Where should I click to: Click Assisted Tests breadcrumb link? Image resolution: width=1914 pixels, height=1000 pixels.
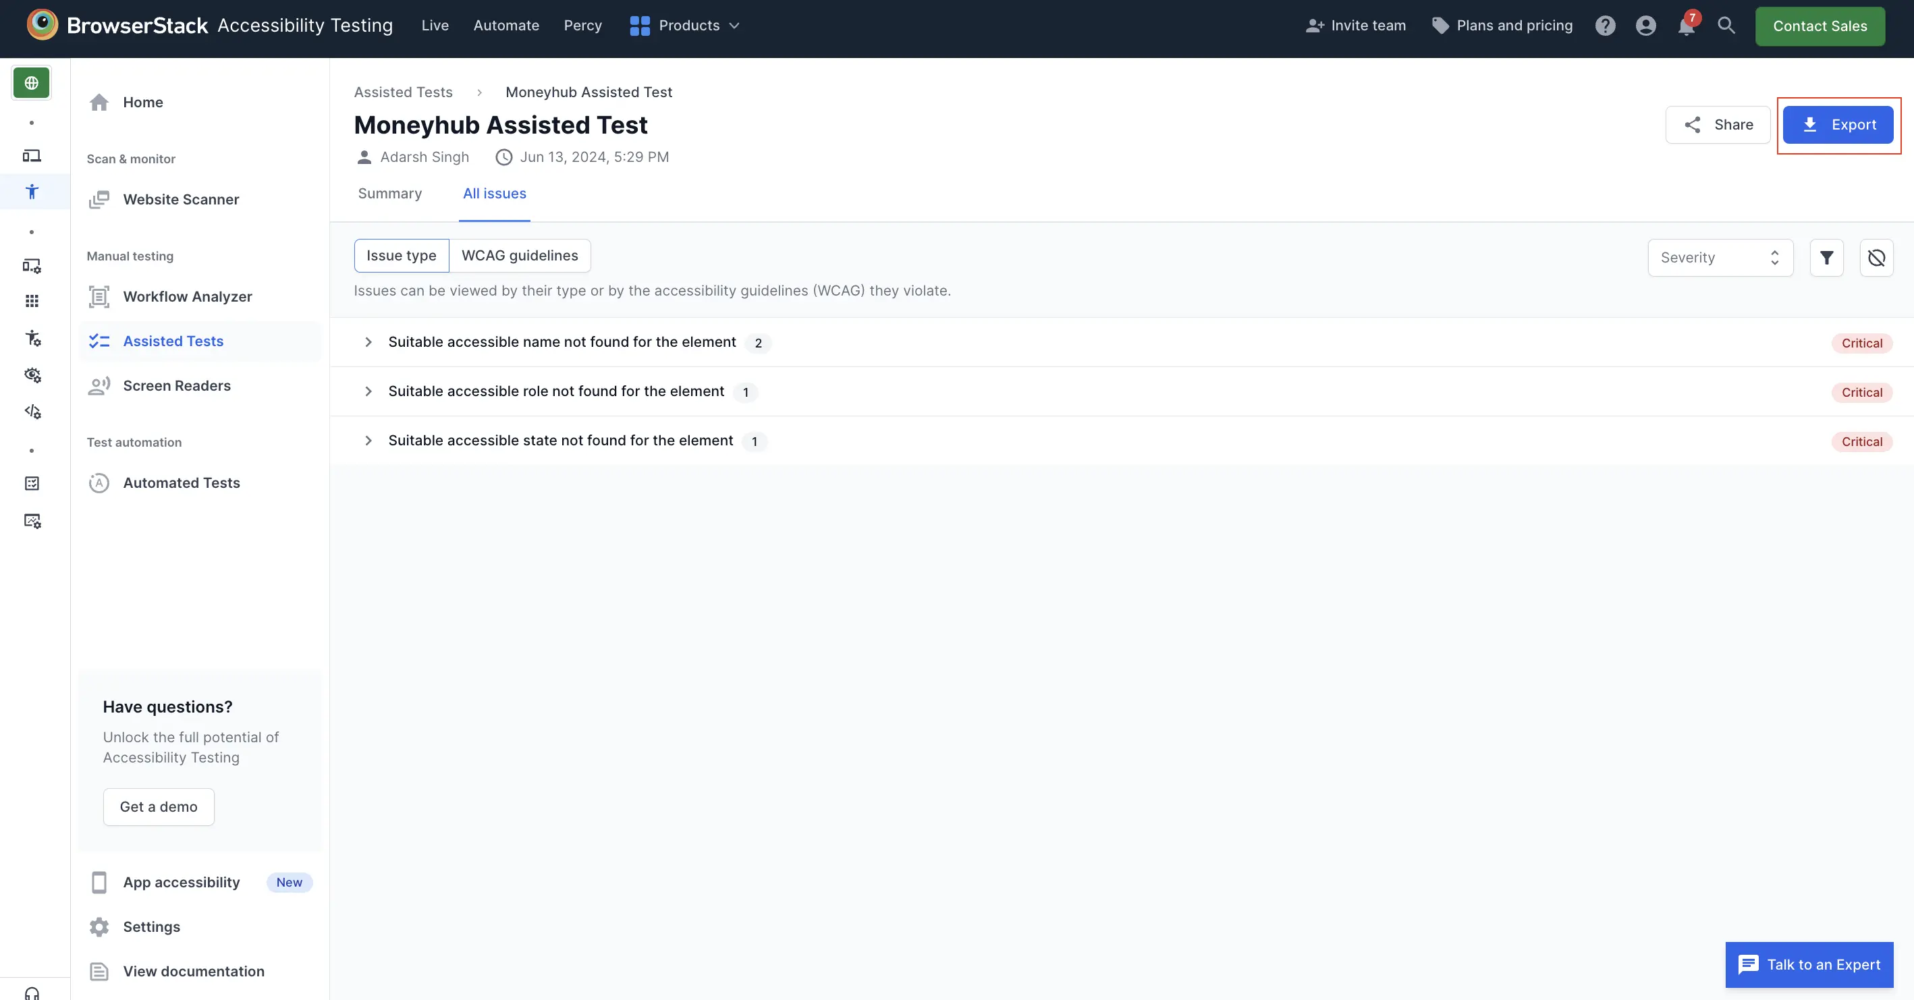(403, 92)
